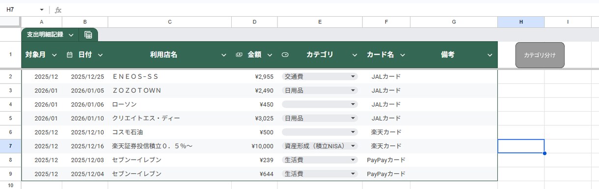The image size is (599, 189).
Task: Open category dropdown for クリエイトエス・ディー
Action: point(353,118)
